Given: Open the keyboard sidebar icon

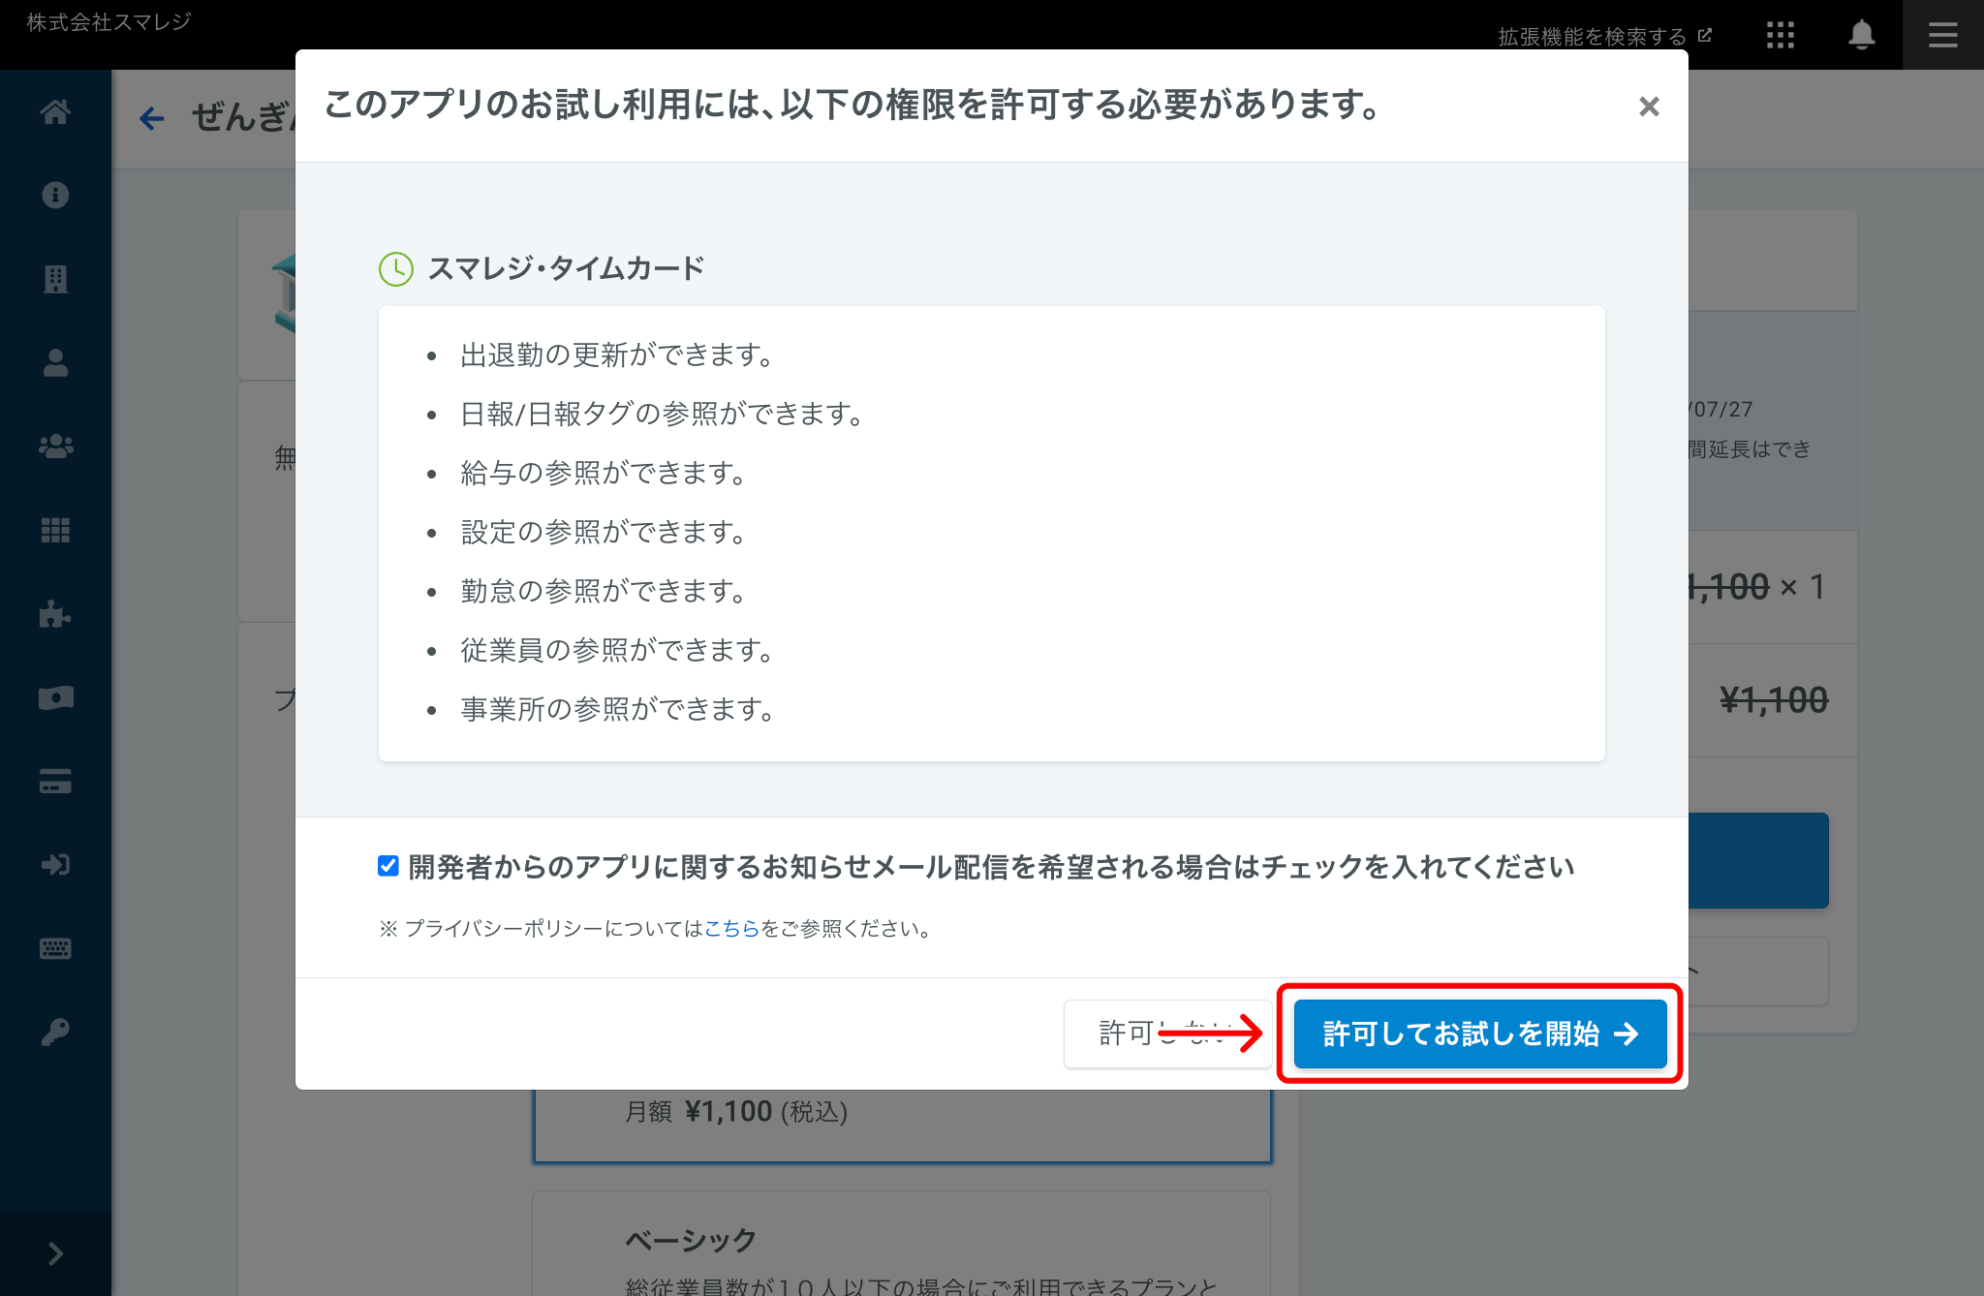Looking at the screenshot, I should tap(55, 948).
